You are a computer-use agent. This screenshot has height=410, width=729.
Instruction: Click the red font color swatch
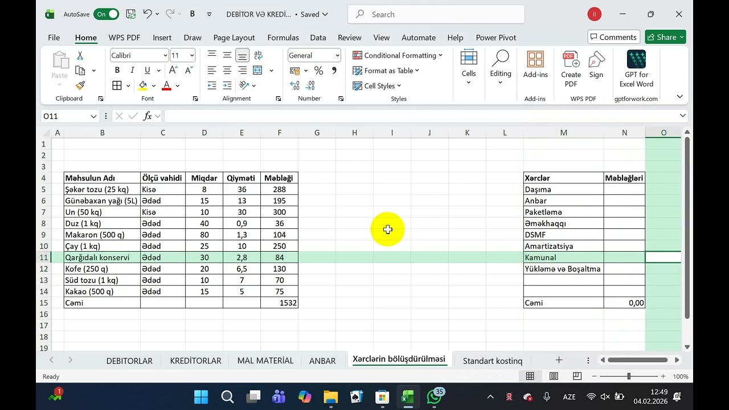167,85
